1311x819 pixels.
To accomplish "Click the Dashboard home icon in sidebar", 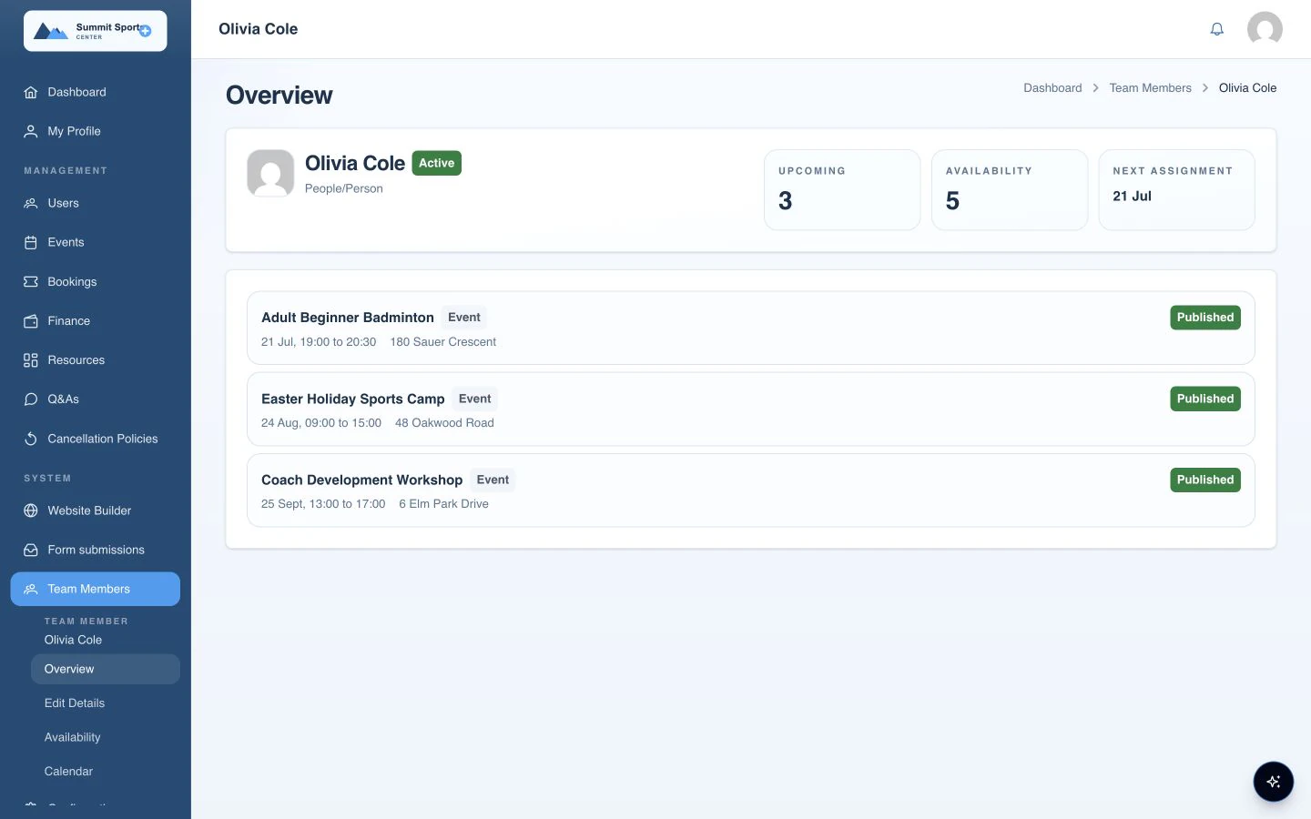I will (31, 92).
